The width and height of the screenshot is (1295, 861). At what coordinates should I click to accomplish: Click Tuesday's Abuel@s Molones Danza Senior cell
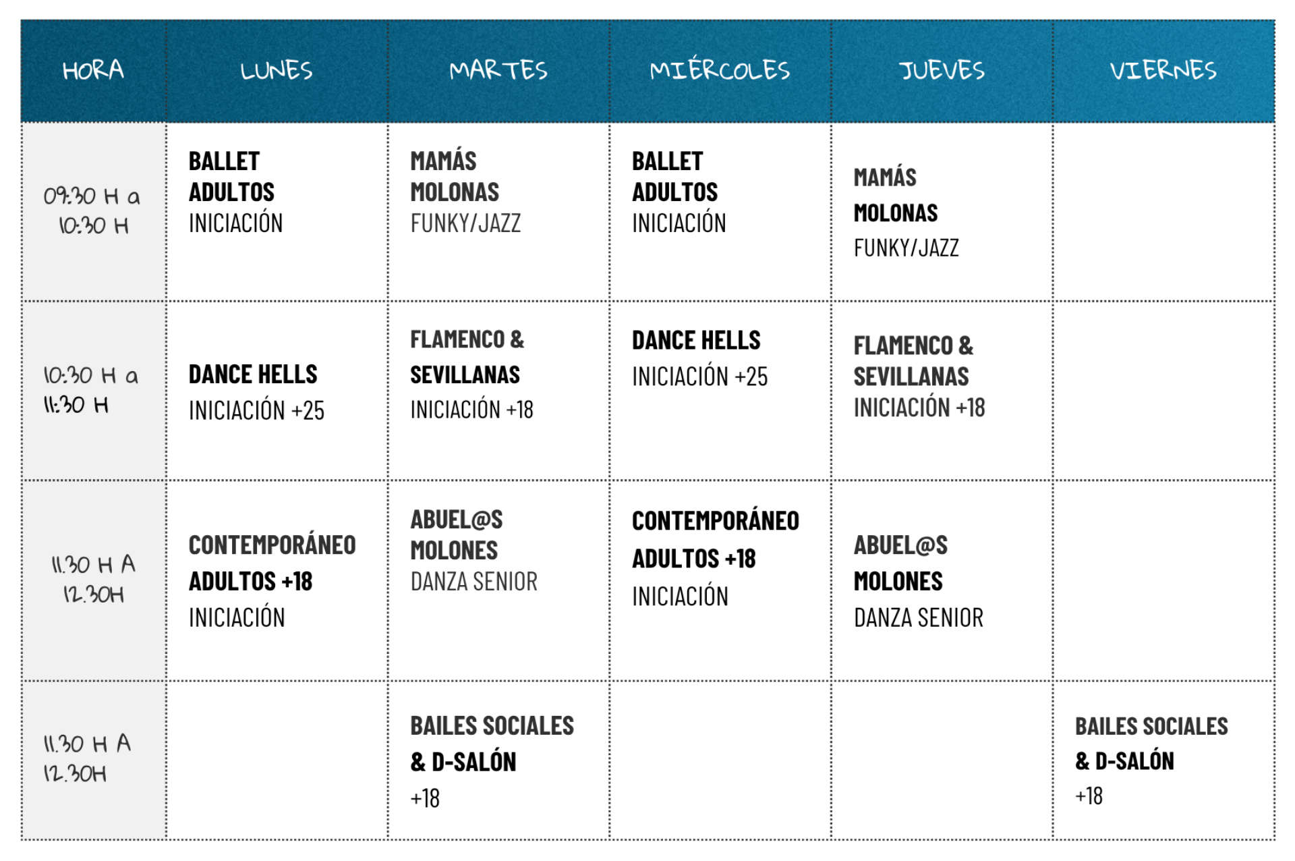[x=473, y=551]
